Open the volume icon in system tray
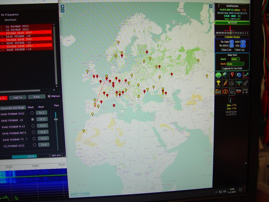Viewport: 269px width, 202px height. (x=225, y=191)
